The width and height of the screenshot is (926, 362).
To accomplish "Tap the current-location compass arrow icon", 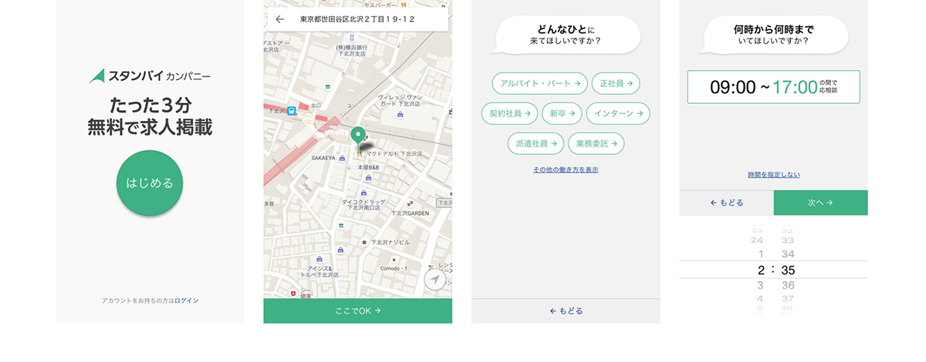I will [x=435, y=279].
